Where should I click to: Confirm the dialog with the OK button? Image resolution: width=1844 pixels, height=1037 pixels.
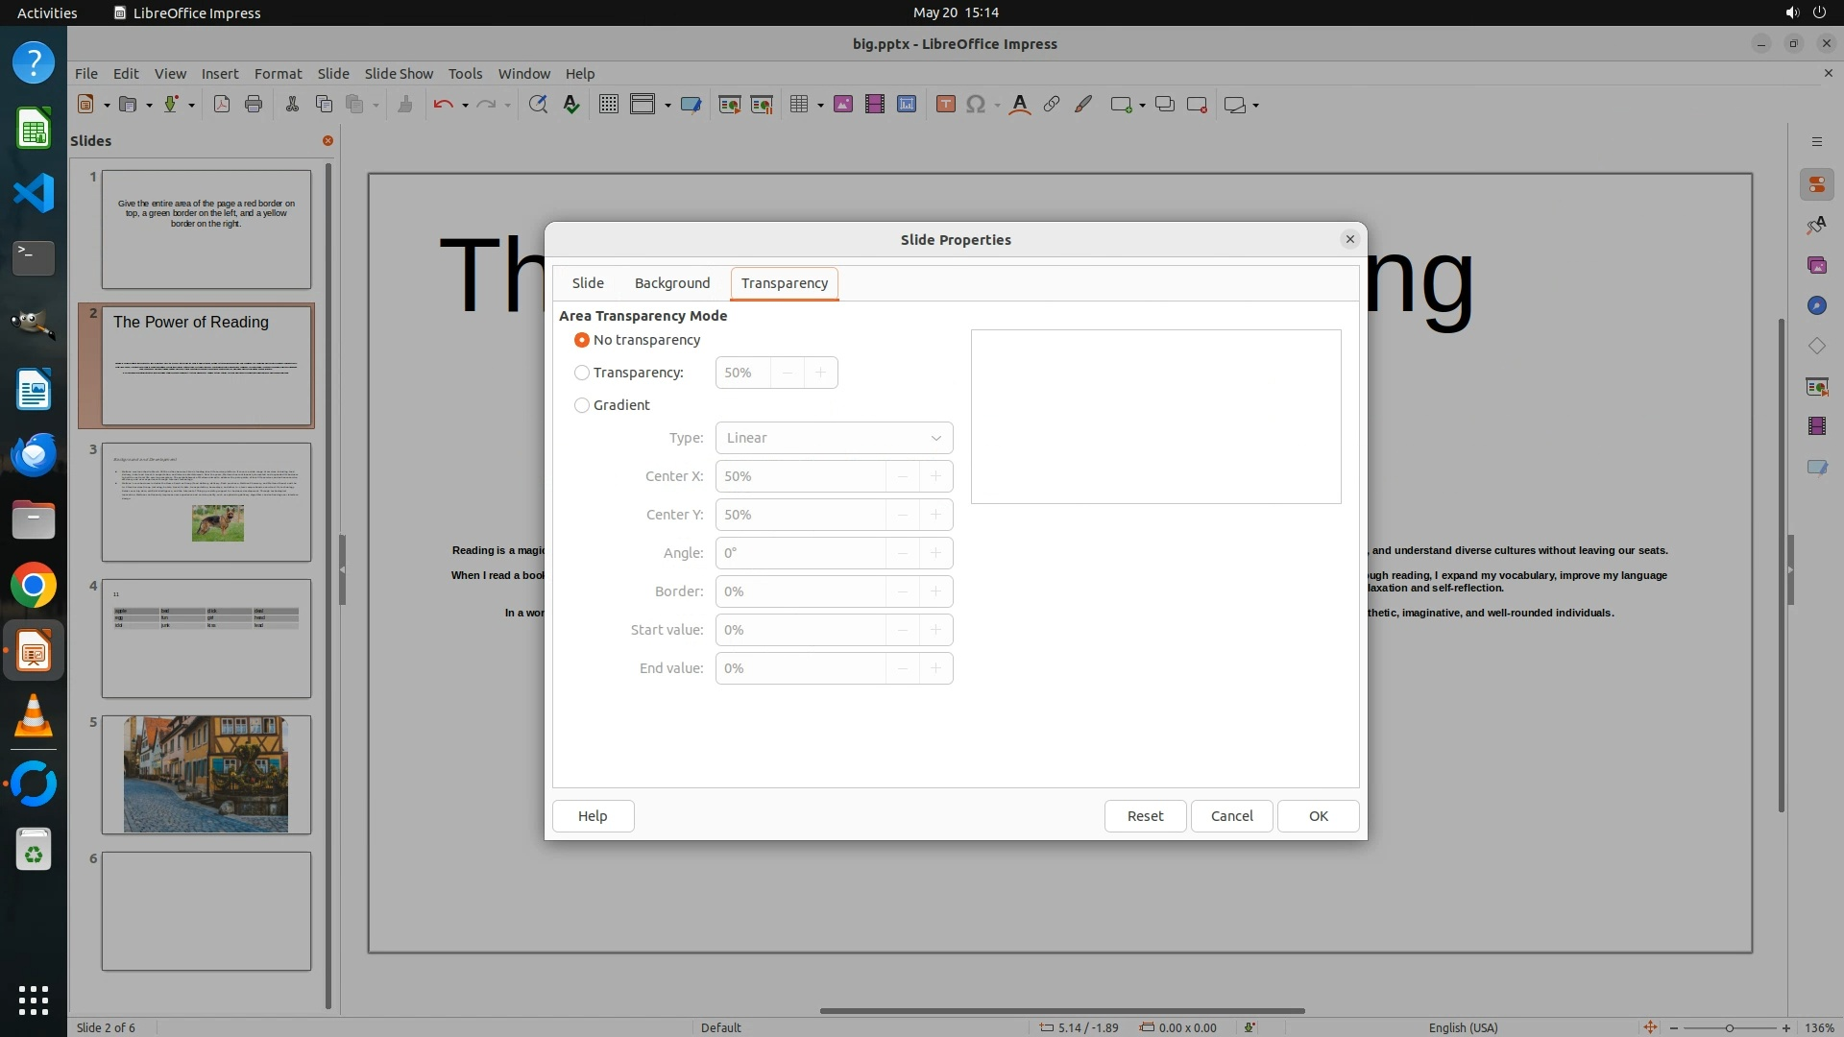[x=1318, y=816]
